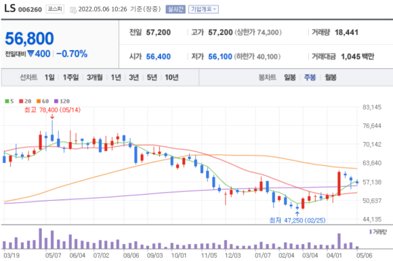The height and width of the screenshot is (261, 393).
Task: Switch candle chart to 일봉
Action: click(290, 78)
